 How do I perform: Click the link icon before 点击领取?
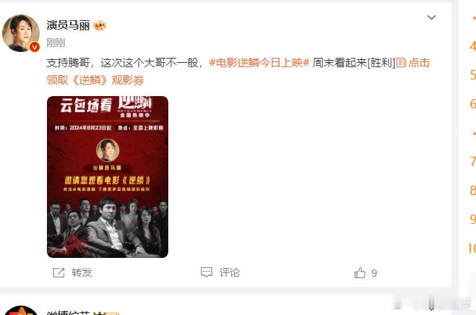[x=401, y=63]
